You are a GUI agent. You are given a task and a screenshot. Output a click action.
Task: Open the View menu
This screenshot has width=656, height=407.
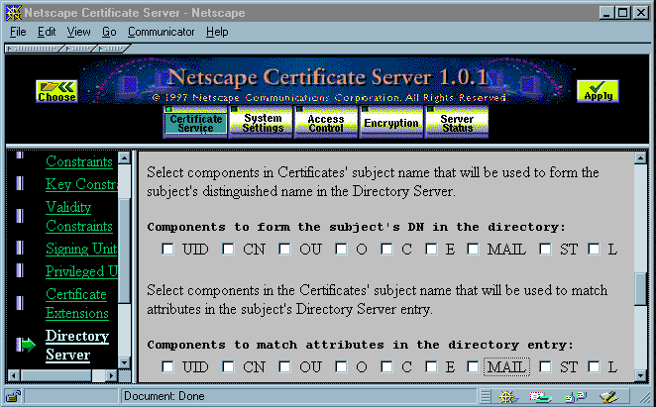point(78,32)
